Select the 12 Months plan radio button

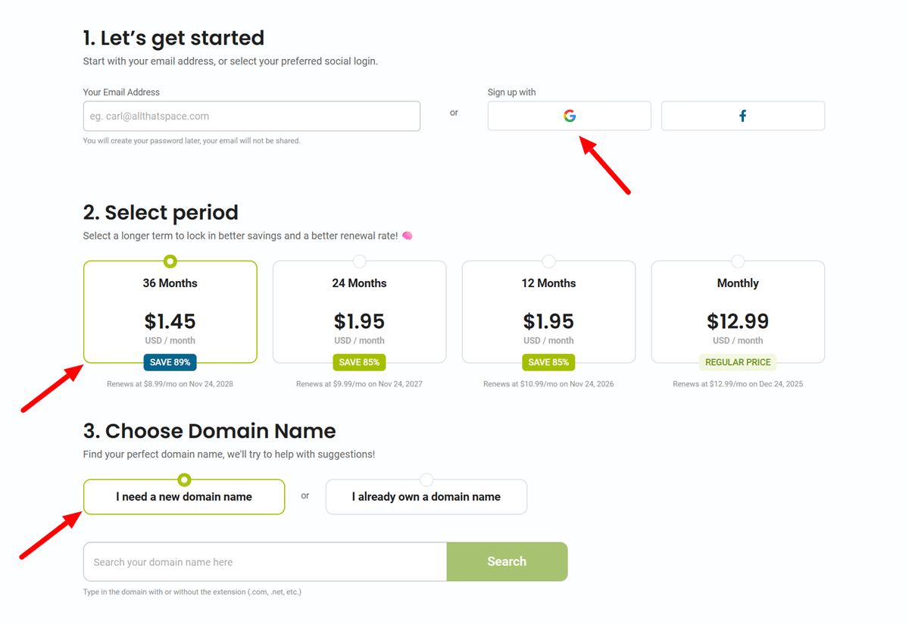(548, 261)
